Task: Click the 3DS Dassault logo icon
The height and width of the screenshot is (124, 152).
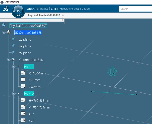Action: click(x=6, y=9)
